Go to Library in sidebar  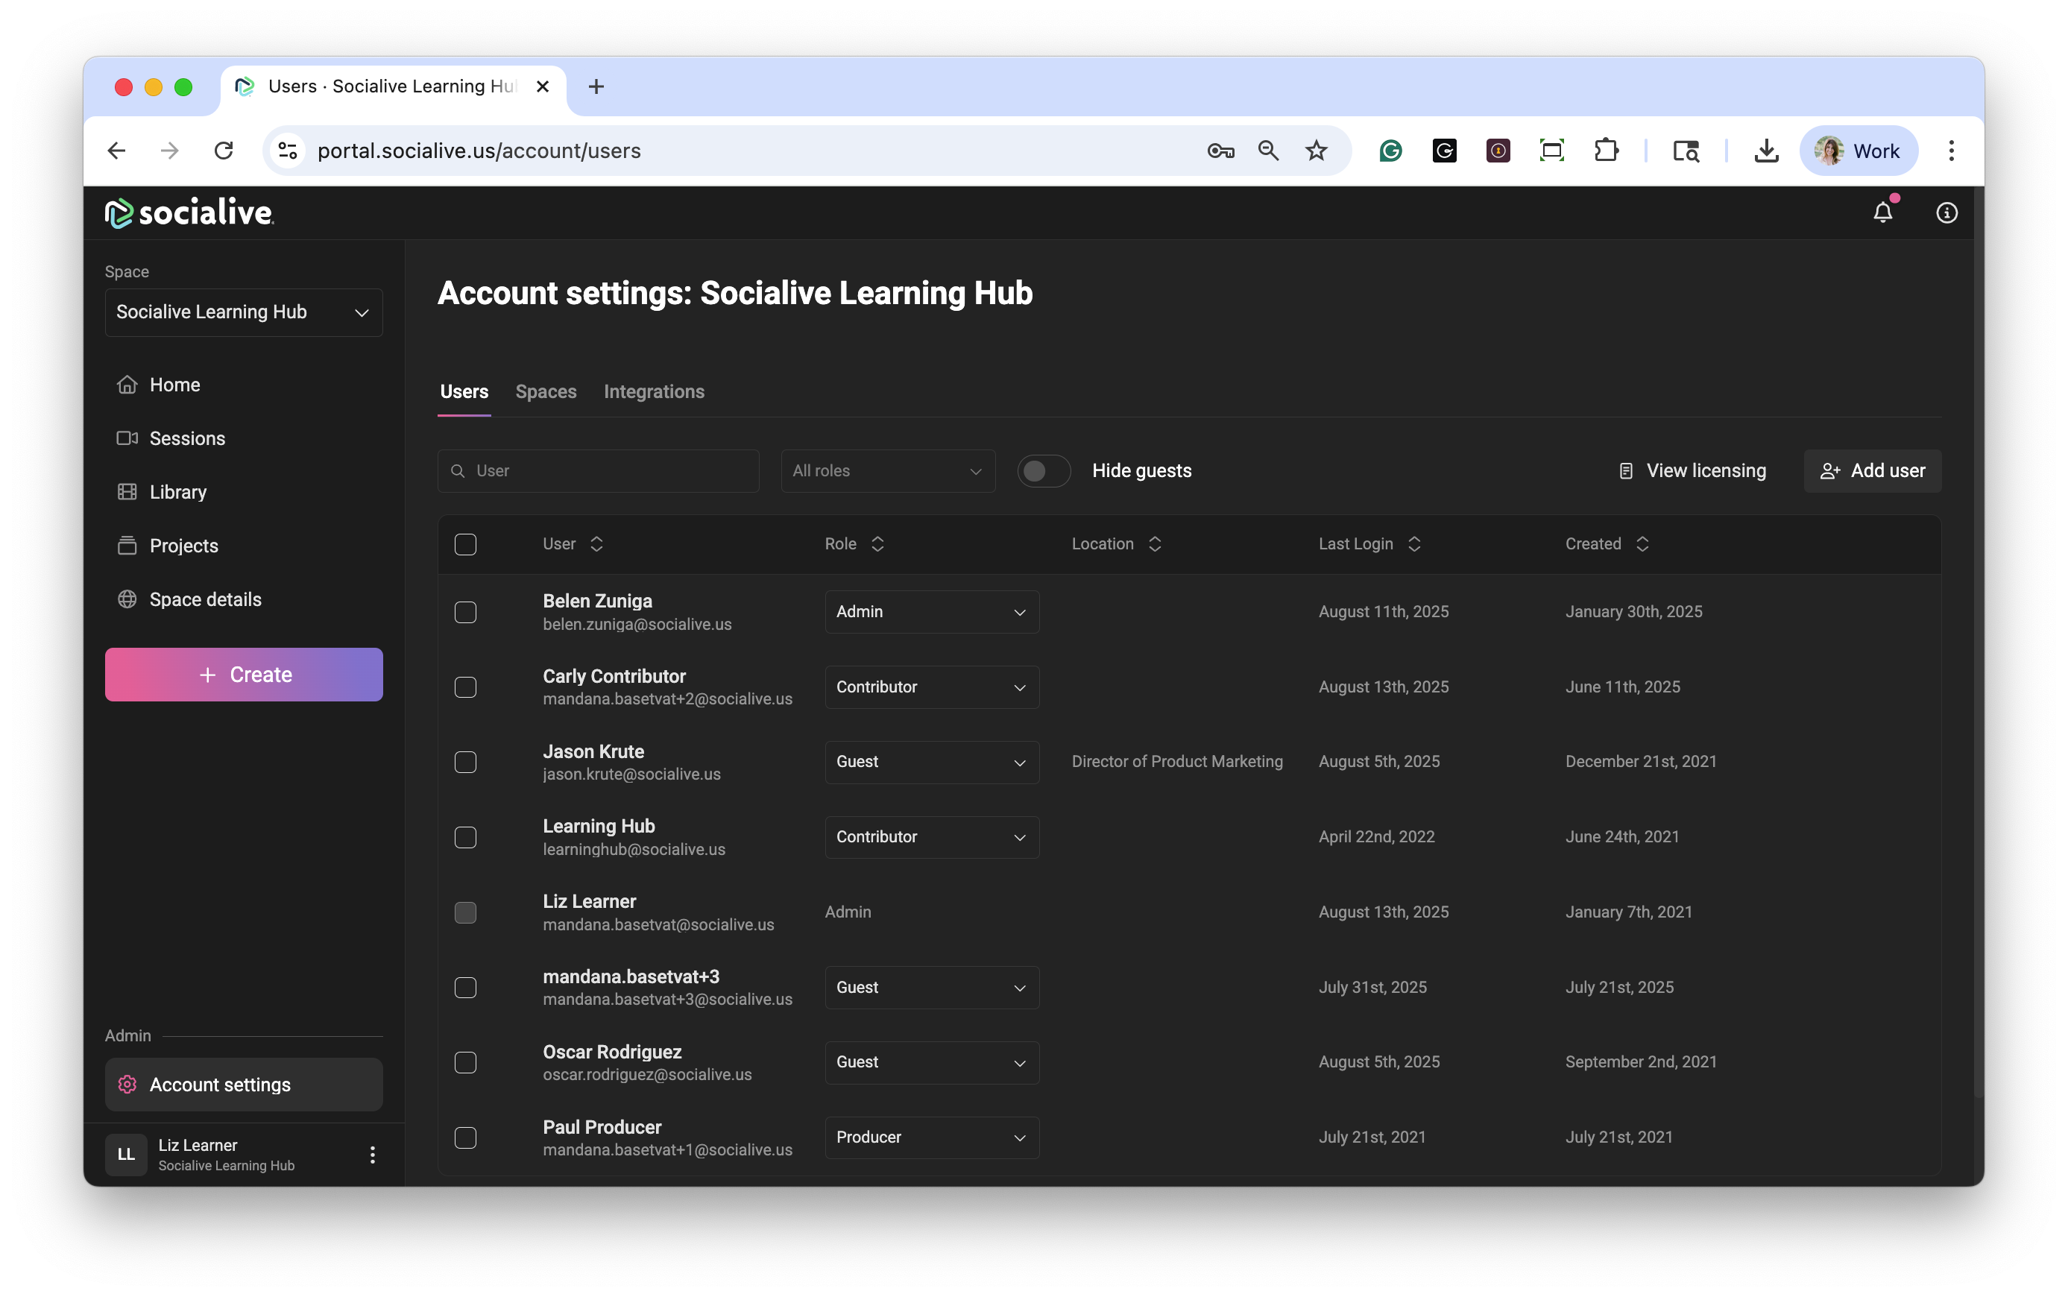[177, 491]
